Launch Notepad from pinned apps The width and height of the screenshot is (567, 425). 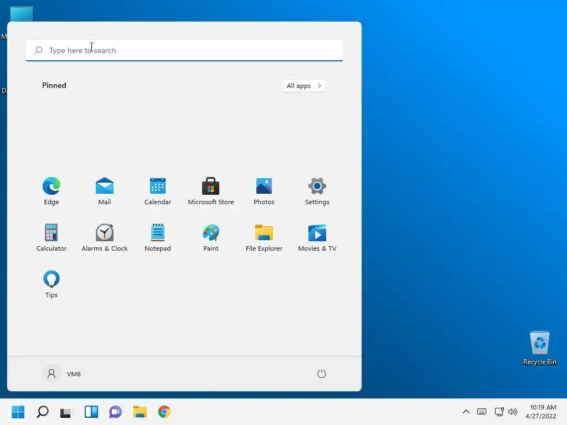tap(158, 238)
